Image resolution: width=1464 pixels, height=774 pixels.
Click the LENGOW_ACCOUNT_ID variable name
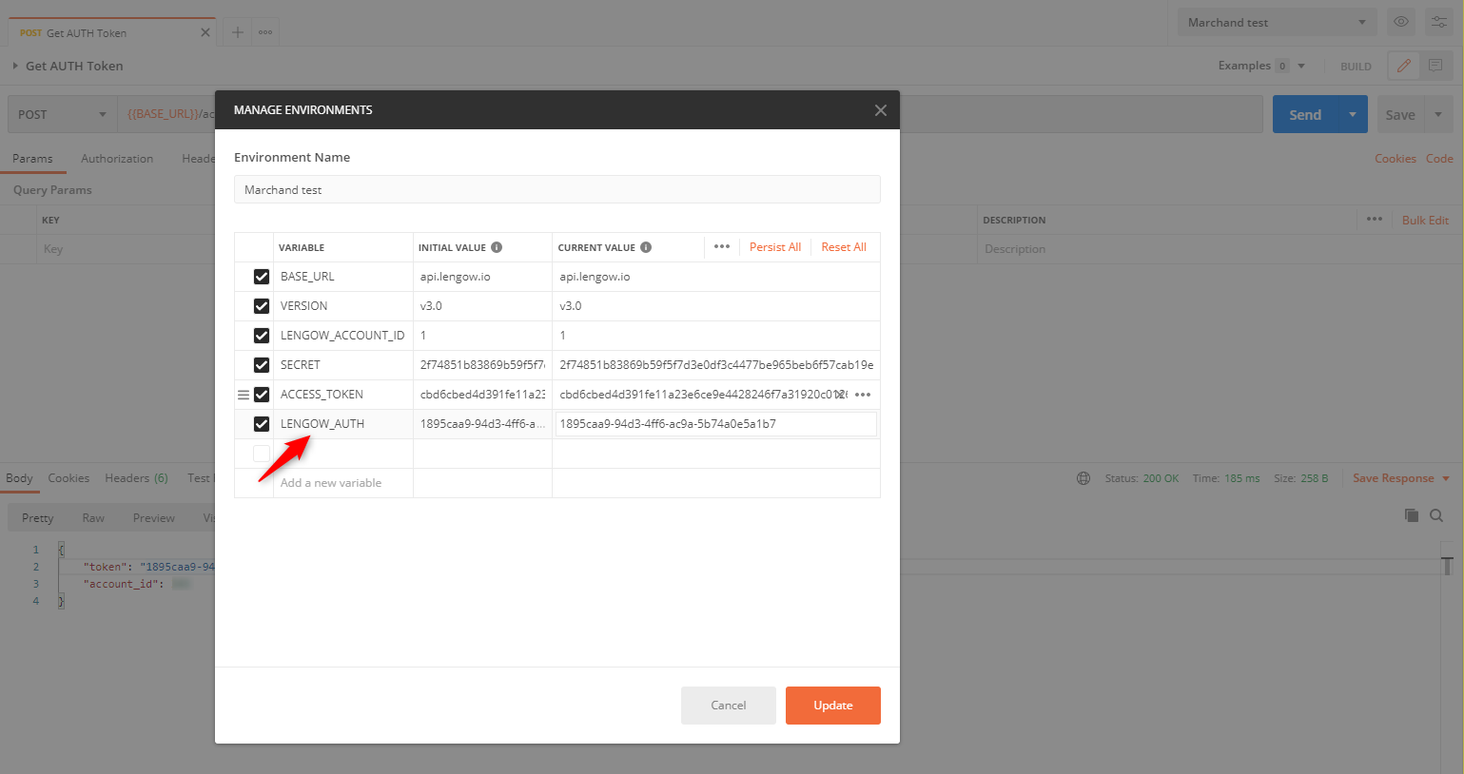[x=342, y=336]
